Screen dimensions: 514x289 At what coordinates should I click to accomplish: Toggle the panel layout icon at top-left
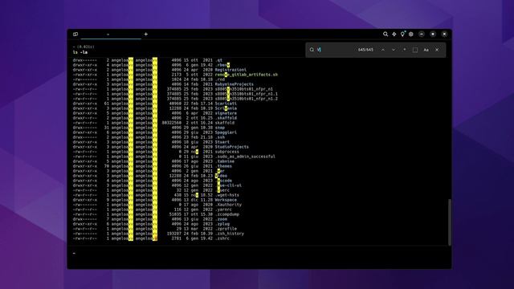click(75, 34)
